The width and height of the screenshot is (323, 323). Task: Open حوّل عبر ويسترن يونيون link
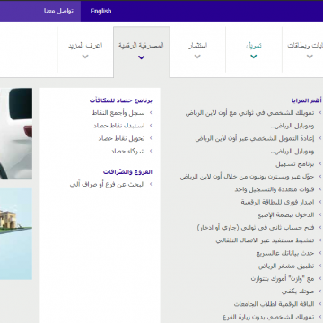click(x=248, y=177)
